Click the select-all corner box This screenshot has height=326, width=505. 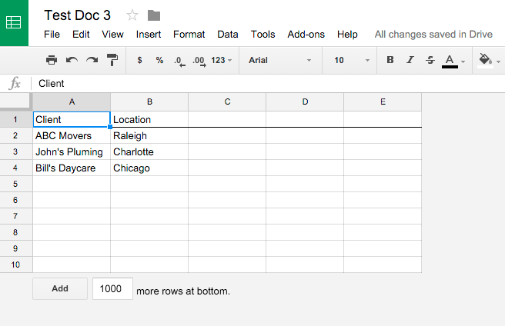[15, 101]
